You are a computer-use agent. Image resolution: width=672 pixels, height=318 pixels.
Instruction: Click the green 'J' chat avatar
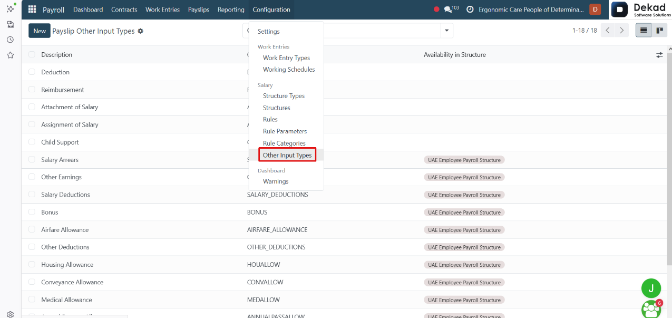click(651, 288)
